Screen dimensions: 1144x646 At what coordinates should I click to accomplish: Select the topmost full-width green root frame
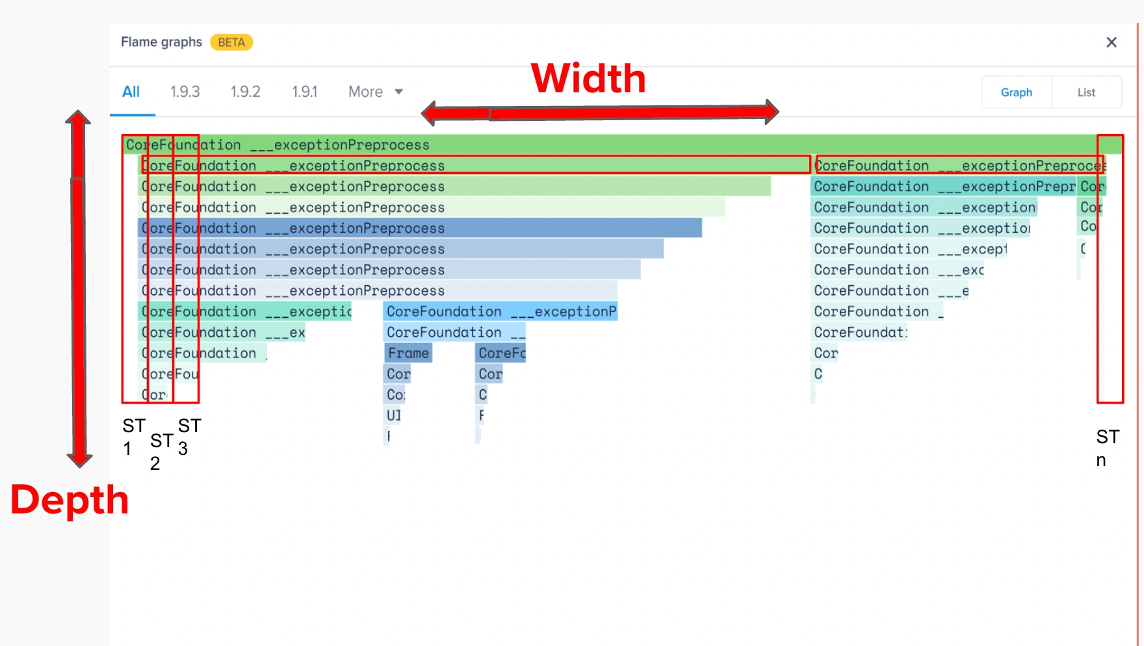tap(585, 144)
